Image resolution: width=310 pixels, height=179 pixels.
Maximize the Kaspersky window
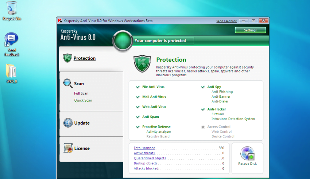click(253, 21)
